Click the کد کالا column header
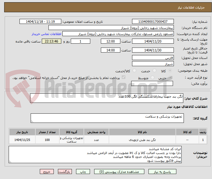The image size is (212, 179). pyautogui.click(x=187, y=132)
